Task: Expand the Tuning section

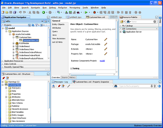Action: (71, 69)
